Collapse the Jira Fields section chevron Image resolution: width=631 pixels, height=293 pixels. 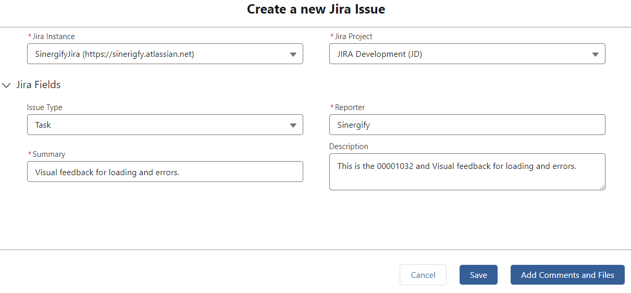pos(7,85)
